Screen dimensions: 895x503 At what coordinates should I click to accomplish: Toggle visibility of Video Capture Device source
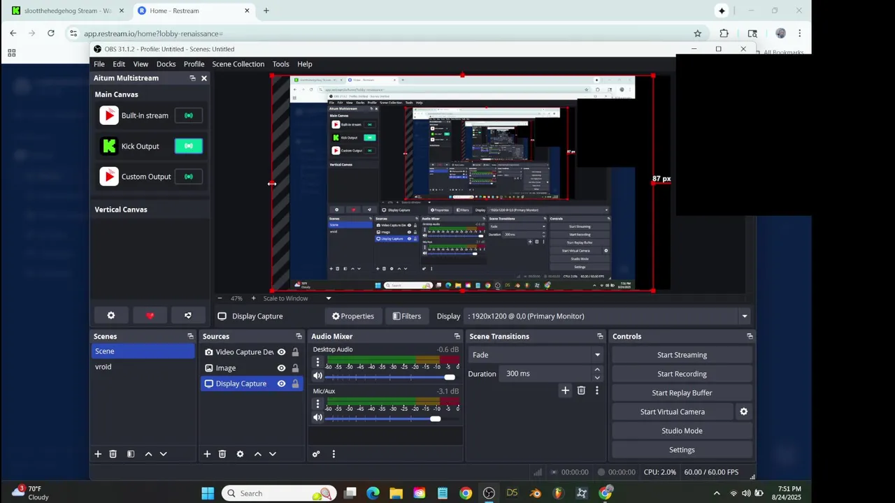[281, 352]
